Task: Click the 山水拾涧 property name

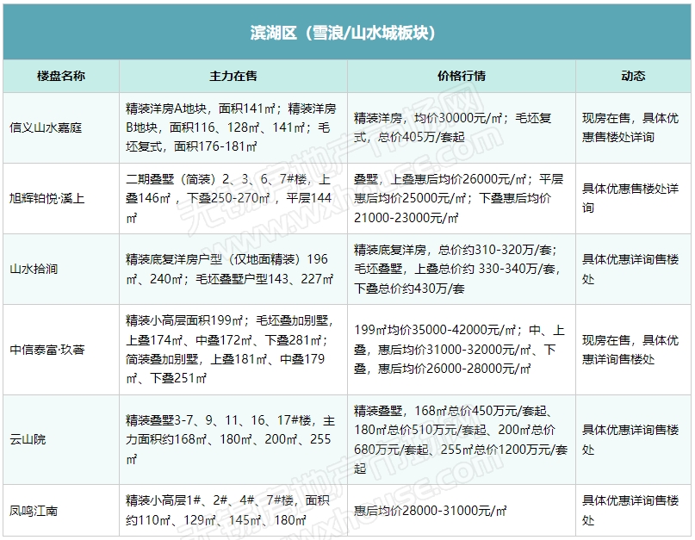Action: 34,269
